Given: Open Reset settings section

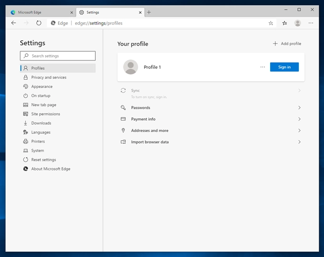Looking at the screenshot, I should 58,160.
